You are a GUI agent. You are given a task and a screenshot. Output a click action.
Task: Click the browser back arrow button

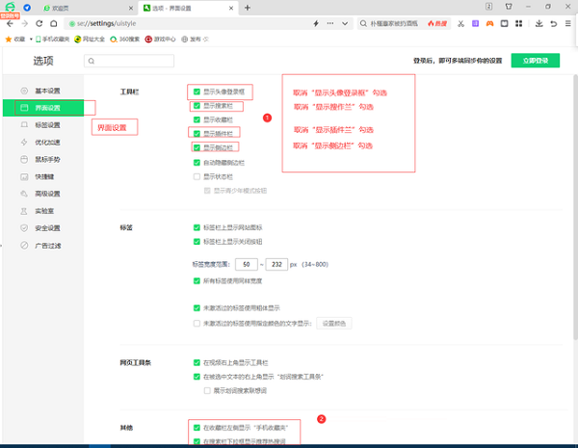point(10,23)
